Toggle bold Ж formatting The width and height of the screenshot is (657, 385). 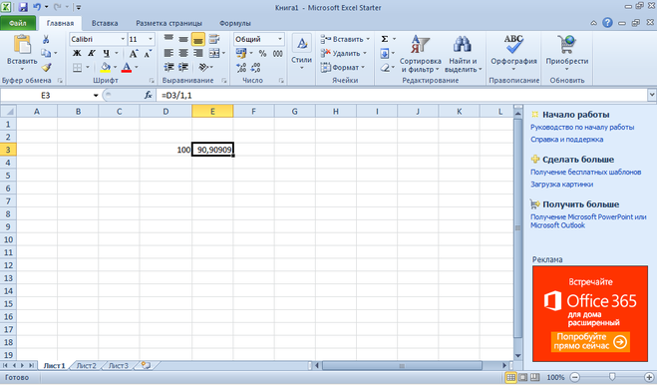tap(77, 53)
